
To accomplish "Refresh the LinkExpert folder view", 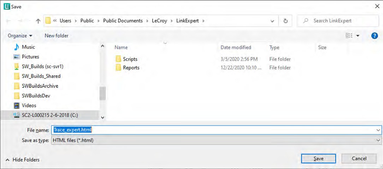I will pyautogui.click(x=285, y=21).
